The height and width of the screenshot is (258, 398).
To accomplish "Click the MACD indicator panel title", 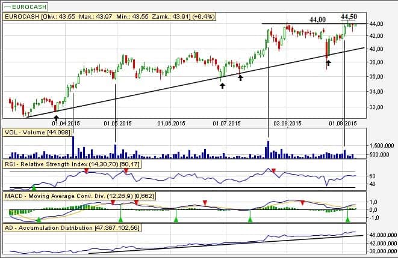I will click(x=72, y=196).
